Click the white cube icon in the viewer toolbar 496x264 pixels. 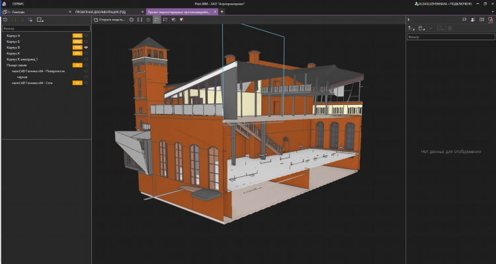point(173,20)
